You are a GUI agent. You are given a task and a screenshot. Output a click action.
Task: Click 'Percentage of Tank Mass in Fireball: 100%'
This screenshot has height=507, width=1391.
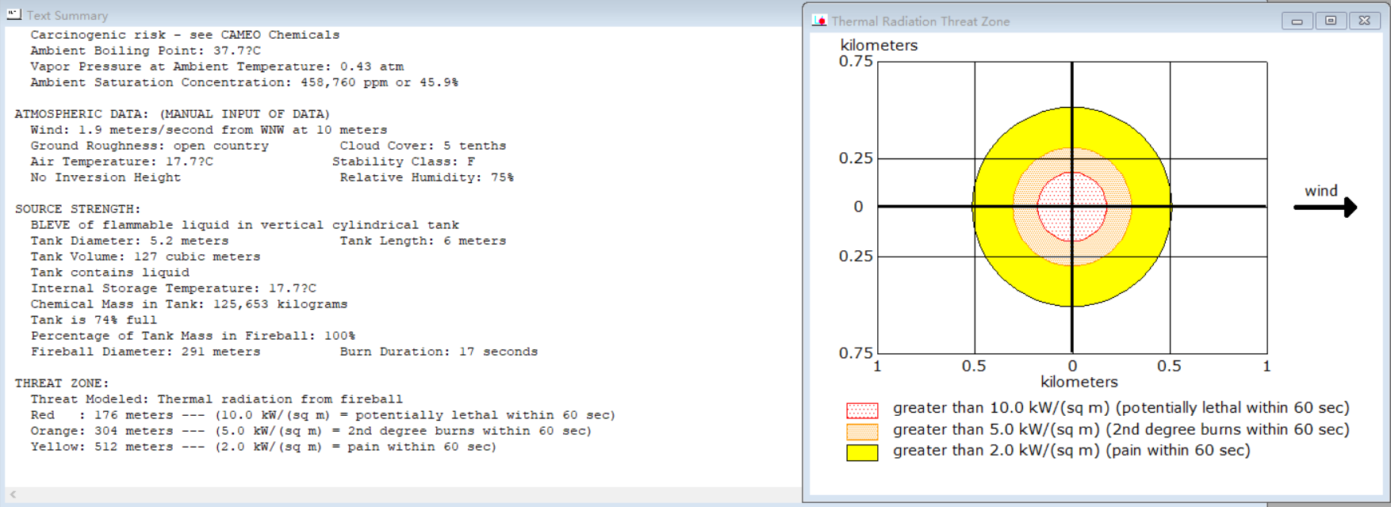coord(193,336)
